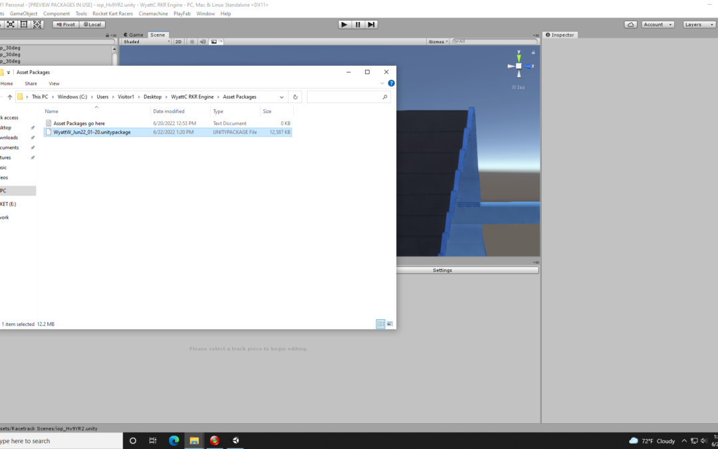This screenshot has width=718, height=449.
Task: Launch Microsoft Edge from taskbar
Action: [174, 441]
